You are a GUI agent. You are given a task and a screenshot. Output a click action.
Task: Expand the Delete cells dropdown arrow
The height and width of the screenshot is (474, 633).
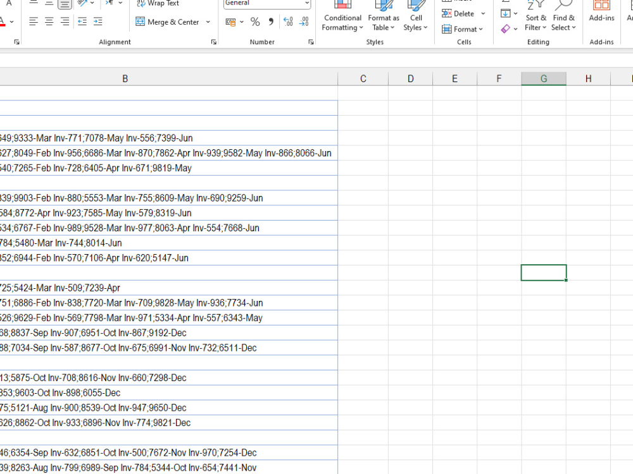(x=483, y=14)
